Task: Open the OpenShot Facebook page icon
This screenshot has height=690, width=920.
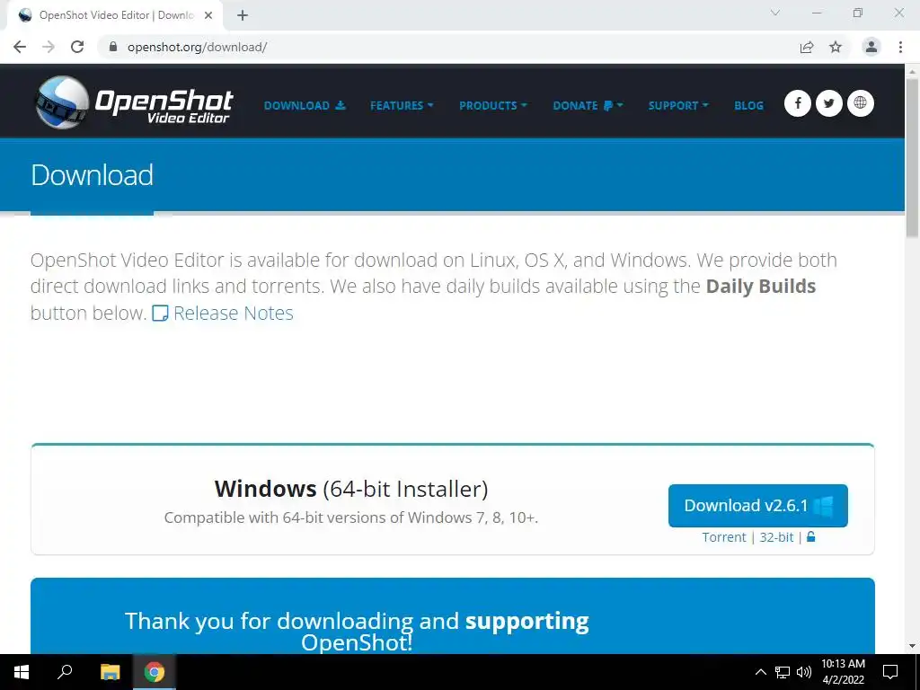Action: pyautogui.click(x=798, y=103)
